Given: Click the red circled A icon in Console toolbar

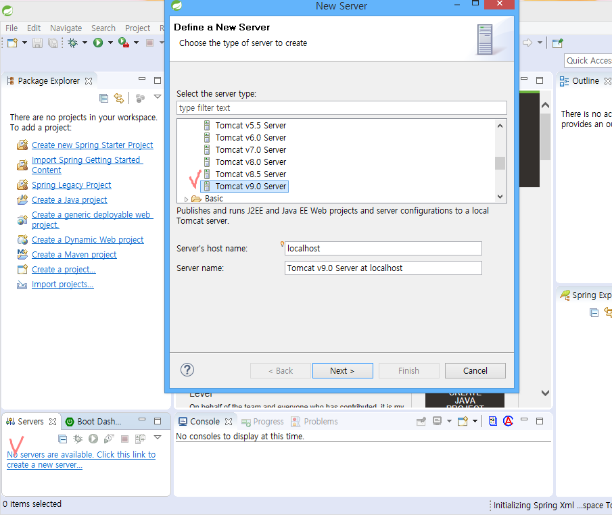Looking at the screenshot, I should [508, 421].
